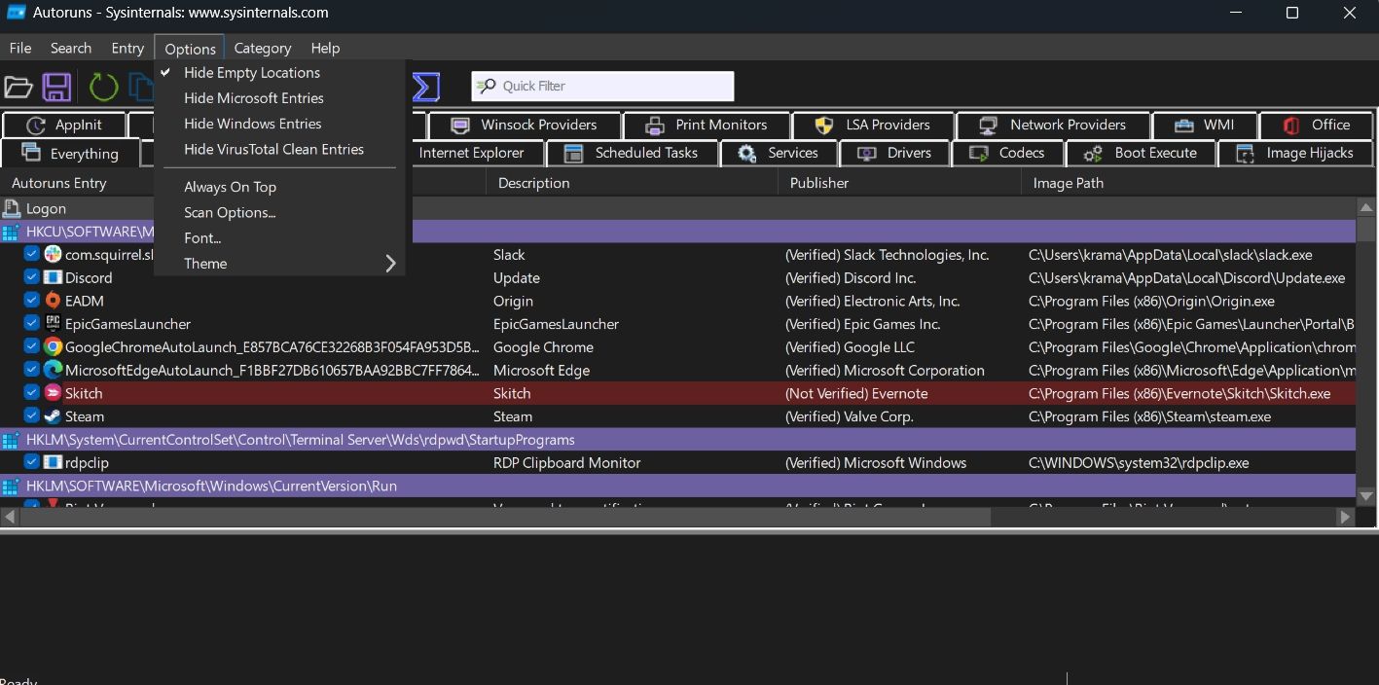Click the Autoruns app icon in the title bar
This screenshot has width=1379, height=685.
coord(16,13)
